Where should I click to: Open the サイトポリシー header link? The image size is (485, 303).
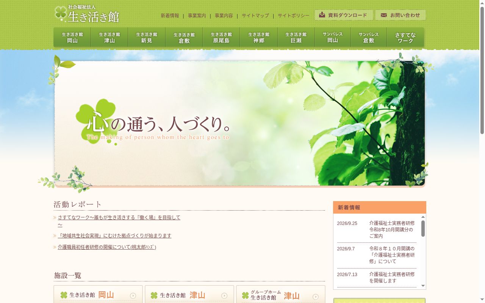294,16
